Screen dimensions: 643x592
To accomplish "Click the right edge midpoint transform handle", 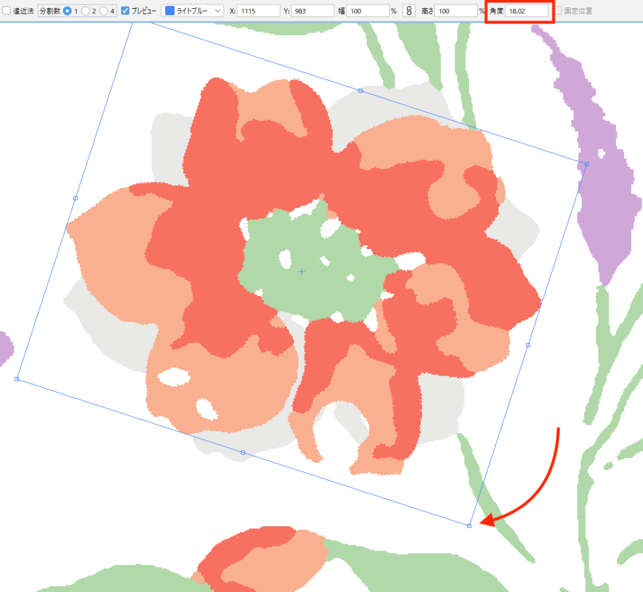I will click(528, 345).
